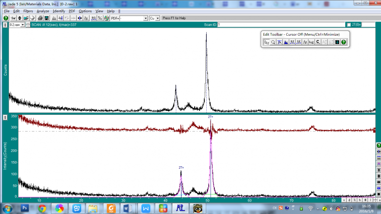Image resolution: width=381 pixels, height=214 pixels.
Task: Open the Identify menu
Action: tap(59, 11)
